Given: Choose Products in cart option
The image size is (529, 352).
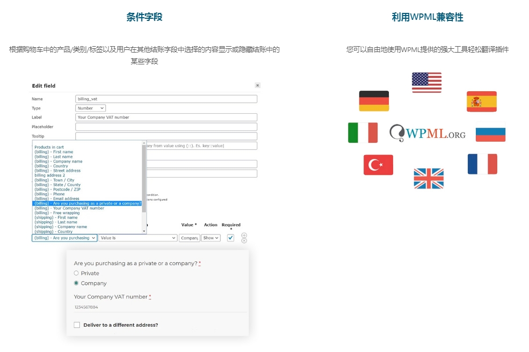Looking at the screenshot, I should point(49,147).
